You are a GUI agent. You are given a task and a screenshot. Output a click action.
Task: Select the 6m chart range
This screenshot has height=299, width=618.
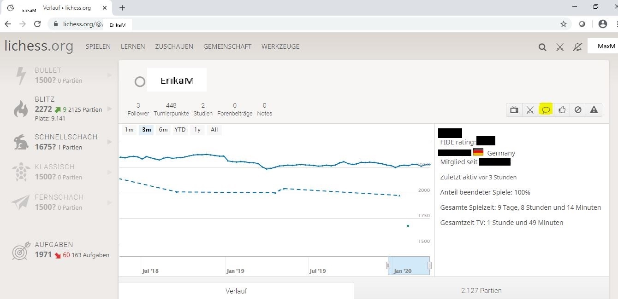pos(163,130)
